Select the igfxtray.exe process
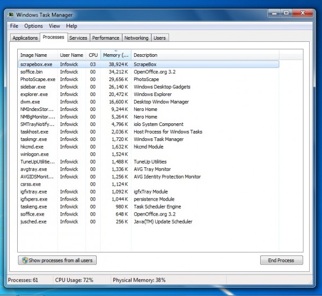Screen dimensions: 322x296 149,191
